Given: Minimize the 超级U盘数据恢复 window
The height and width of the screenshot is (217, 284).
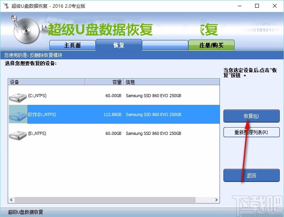Looking at the screenshot, I should 240,6.
